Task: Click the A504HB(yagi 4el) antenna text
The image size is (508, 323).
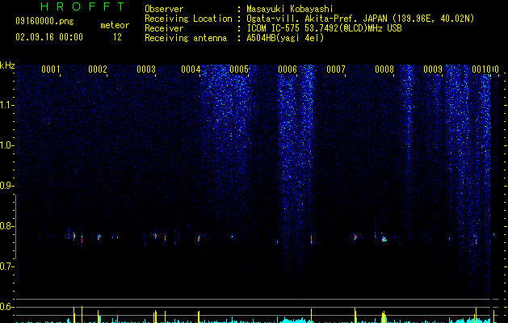Action: 285,38
